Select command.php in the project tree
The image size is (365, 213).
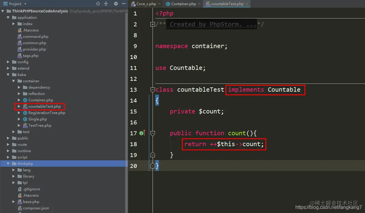tap(35, 37)
